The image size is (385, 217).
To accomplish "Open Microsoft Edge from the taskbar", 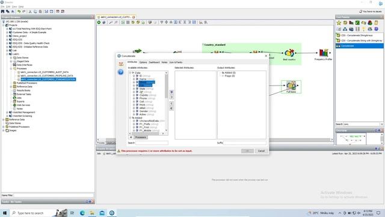I will tap(82, 213).
